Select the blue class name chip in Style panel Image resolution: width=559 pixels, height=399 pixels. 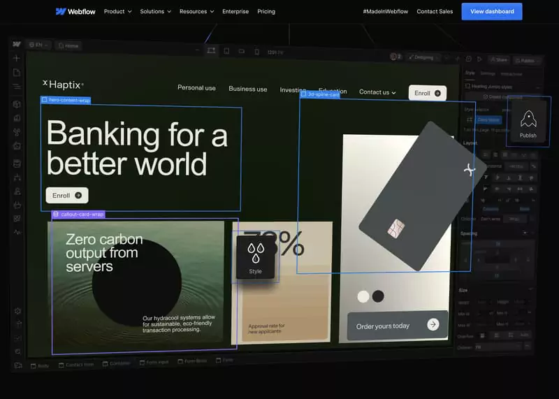pyautogui.click(x=488, y=119)
